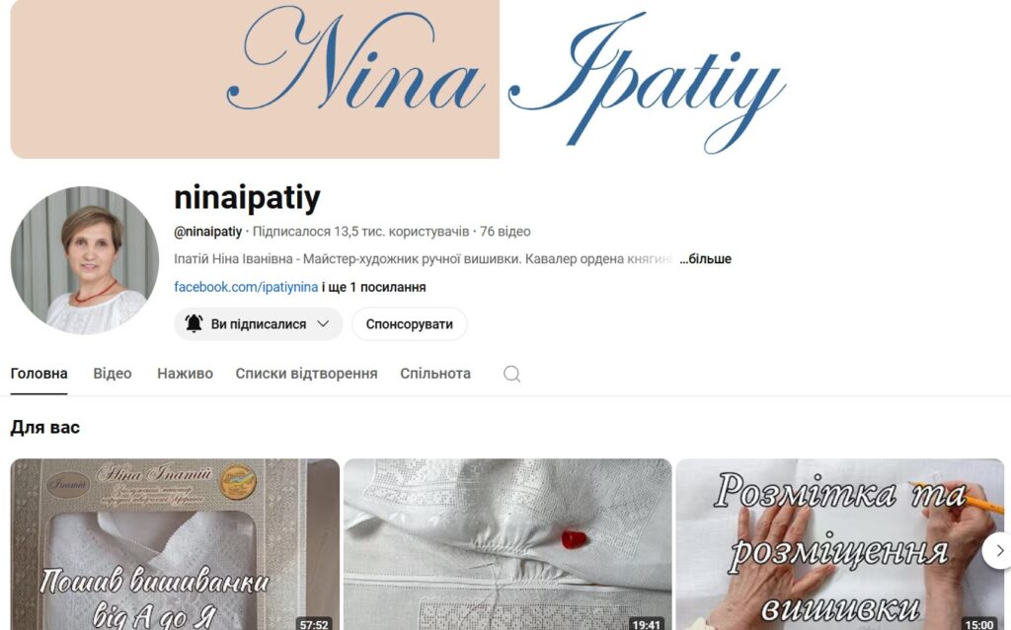
Task: Click the Спонсорувати button
Action: click(x=410, y=324)
